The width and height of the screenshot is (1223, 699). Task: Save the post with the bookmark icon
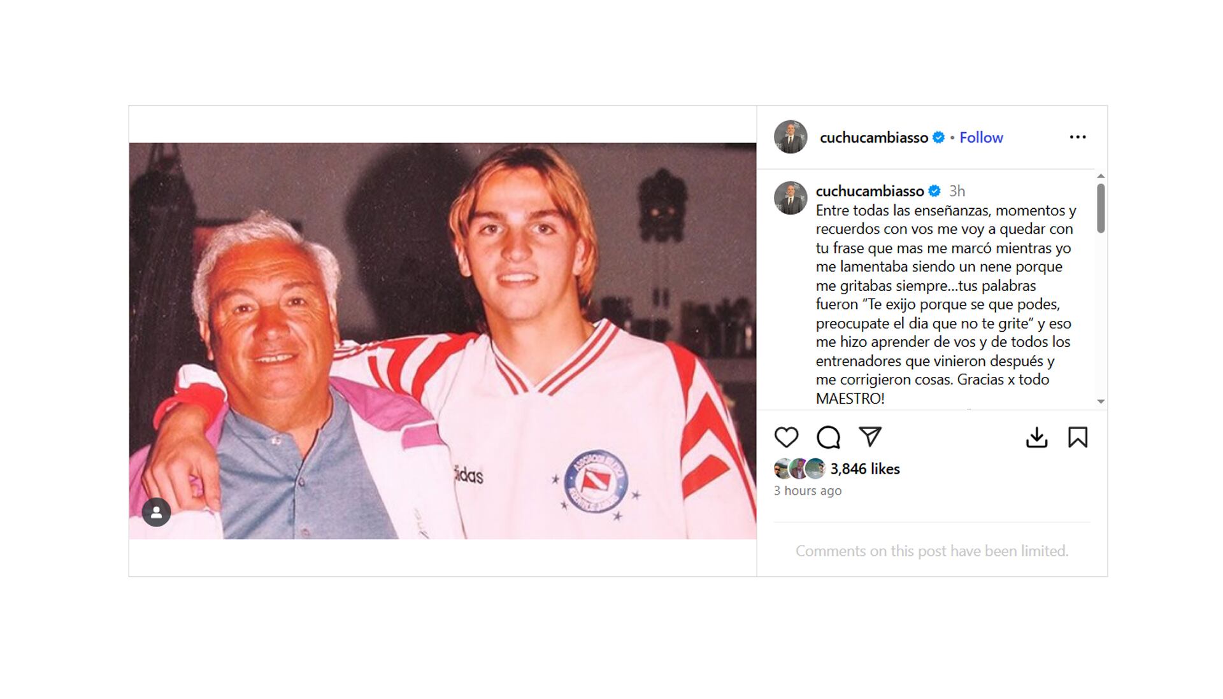coord(1078,437)
